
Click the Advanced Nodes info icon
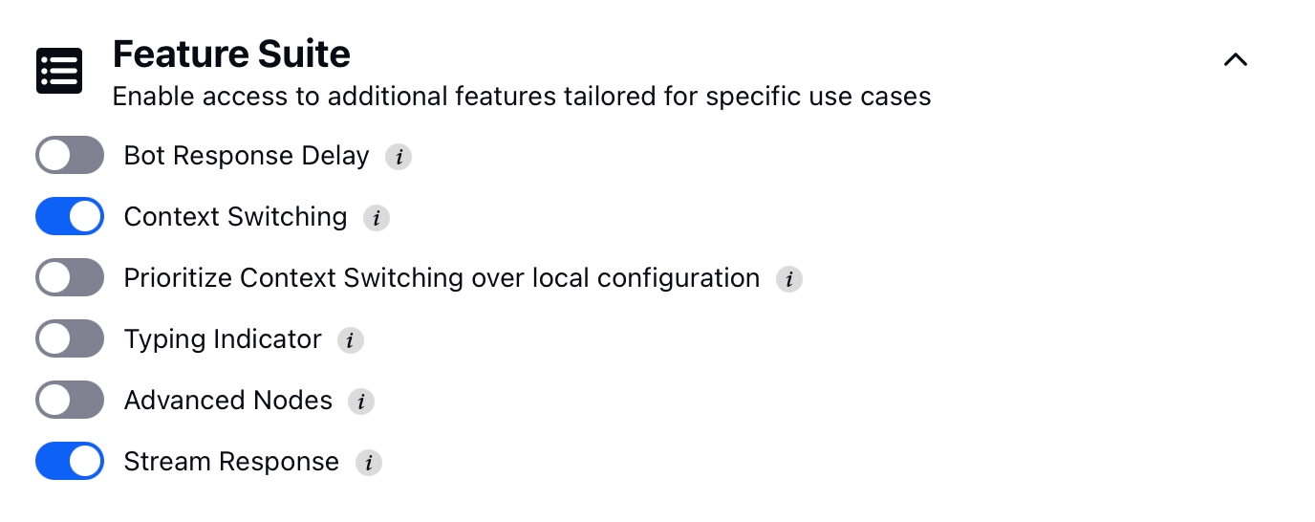tap(361, 402)
